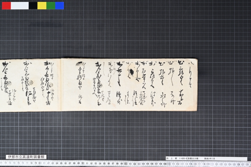This screenshot has height=167, width=251.
Task: Click the 池上家 1-426-4 catalog label
Action: pyautogui.click(x=176, y=159)
